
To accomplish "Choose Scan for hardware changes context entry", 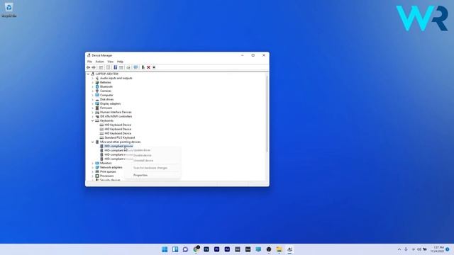I will (150, 168).
